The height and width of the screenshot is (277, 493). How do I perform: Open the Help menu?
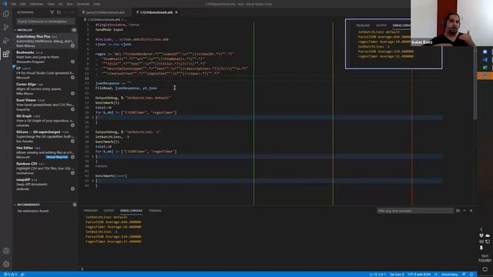click(x=96, y=4)
